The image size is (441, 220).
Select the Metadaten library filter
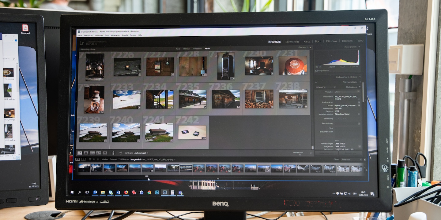coord(197,49)
